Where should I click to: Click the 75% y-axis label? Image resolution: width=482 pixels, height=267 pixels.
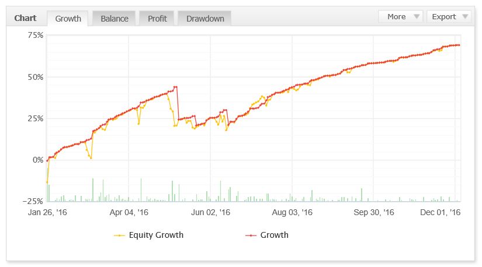pyautogui.click(x=36, y=36)
